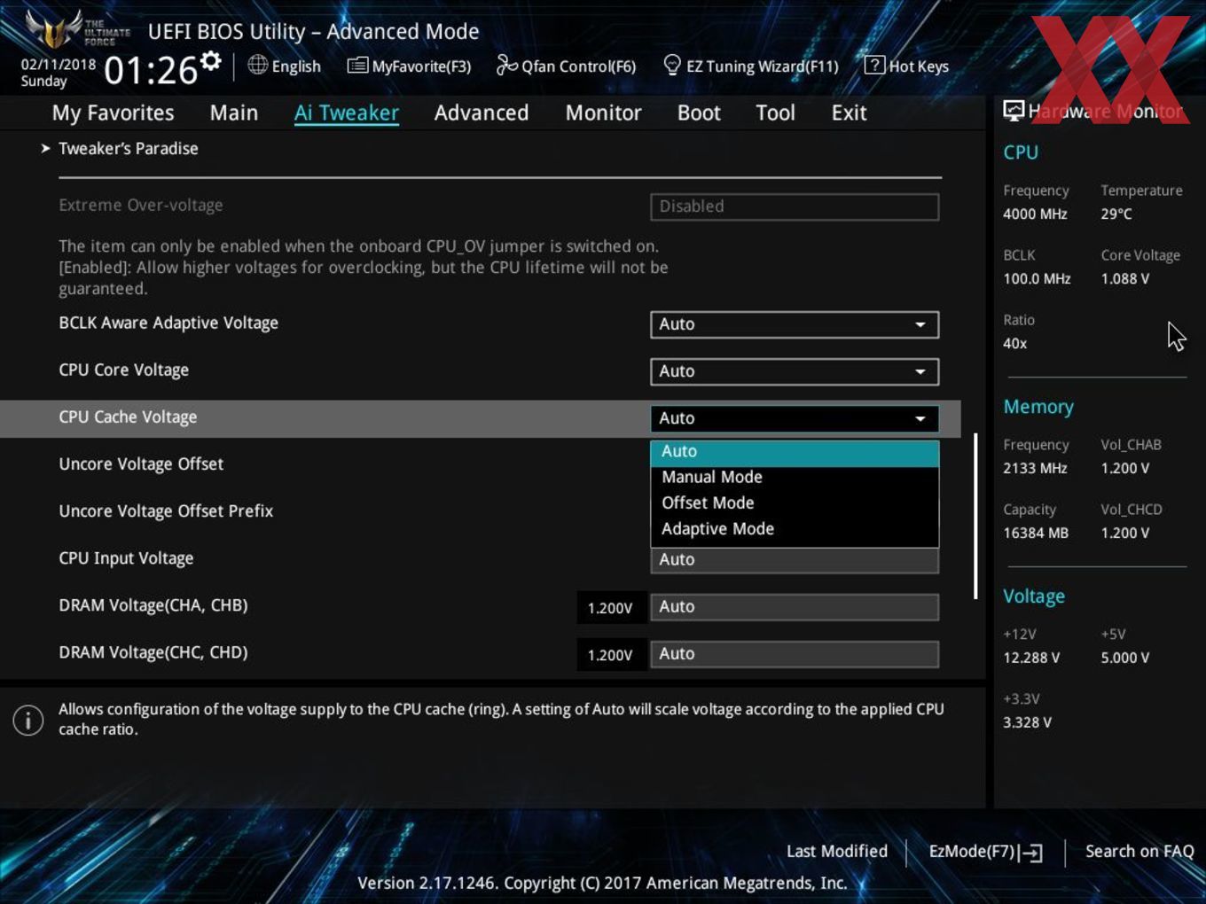Screen dimensions: 1206x904
Task: Choose Offset Mode from the list
Action: 795,503
